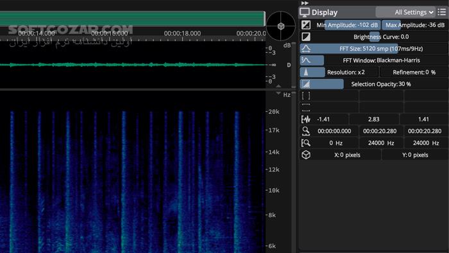
Task: Click the D channel label
Action: tap(289, 65)
